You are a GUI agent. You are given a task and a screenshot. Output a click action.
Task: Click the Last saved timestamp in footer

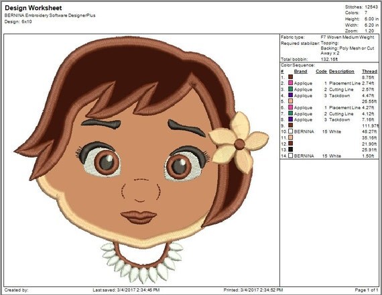pyautogui.click(x=126, y=290)
